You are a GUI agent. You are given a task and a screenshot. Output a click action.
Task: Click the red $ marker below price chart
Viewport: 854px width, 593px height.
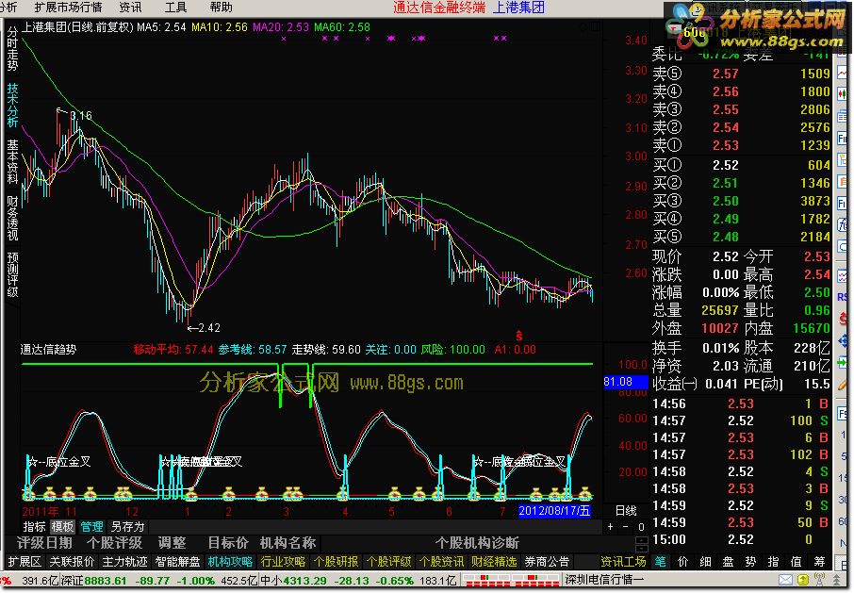coord(519,336)
